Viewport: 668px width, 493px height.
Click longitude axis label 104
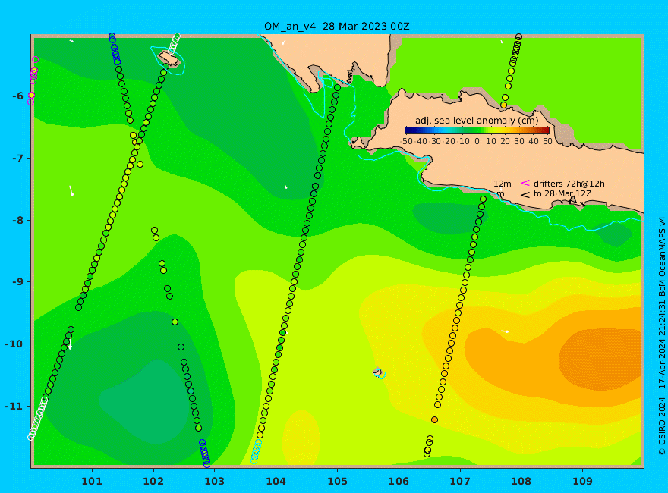(276, 481)
